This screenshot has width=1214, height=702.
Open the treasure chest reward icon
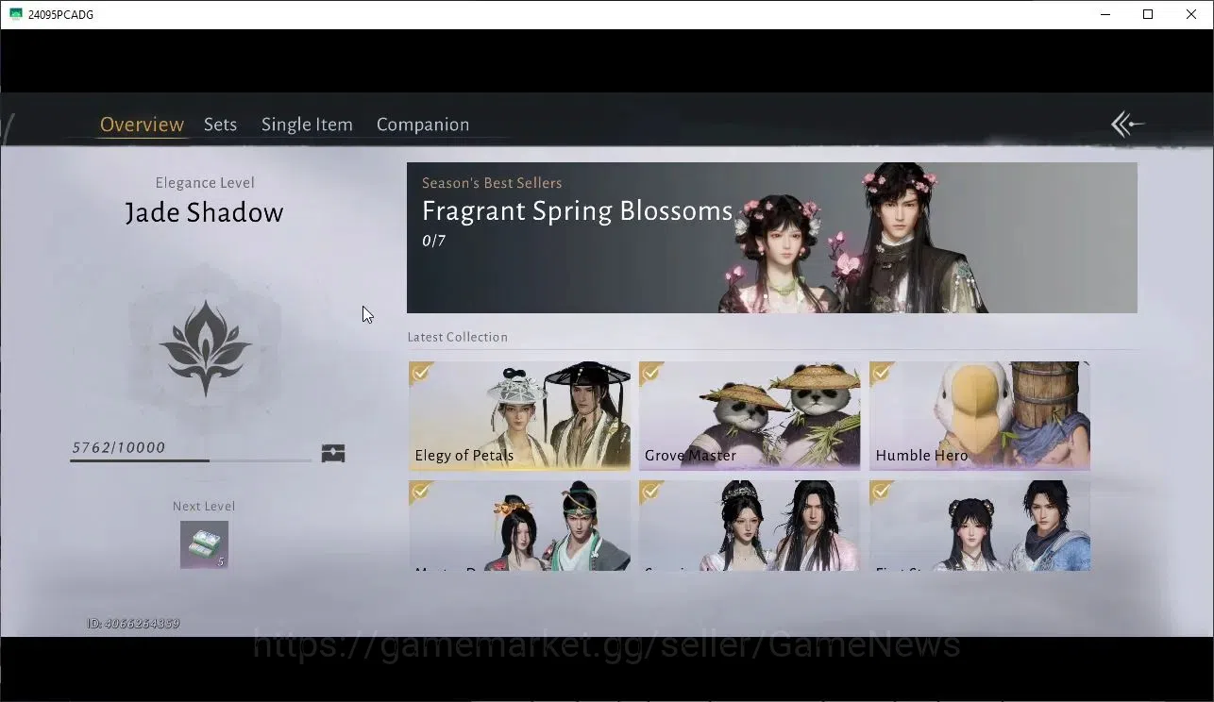point(333,454)
